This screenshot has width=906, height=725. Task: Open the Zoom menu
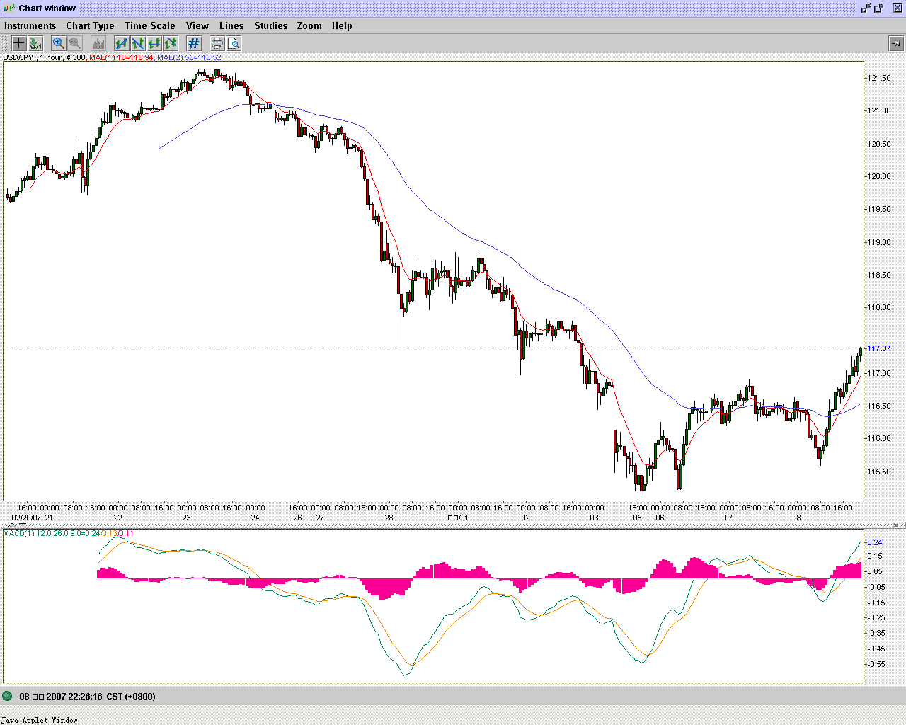click(309, 25)
